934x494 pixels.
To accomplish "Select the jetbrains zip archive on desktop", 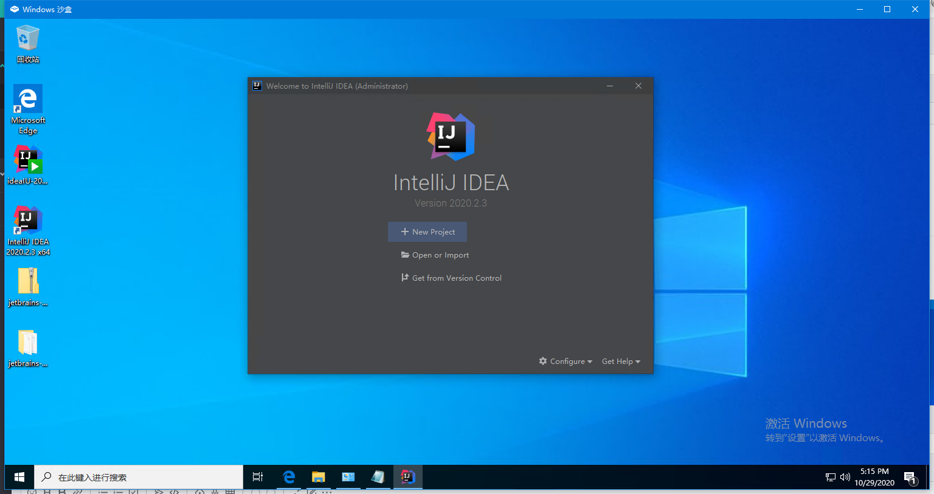I will tap(28, 287).
